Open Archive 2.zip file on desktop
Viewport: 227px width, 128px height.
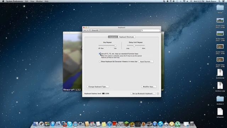tap(220, 87)
